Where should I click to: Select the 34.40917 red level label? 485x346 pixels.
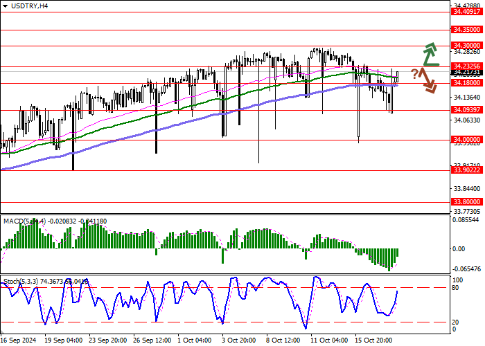[466, 12]
